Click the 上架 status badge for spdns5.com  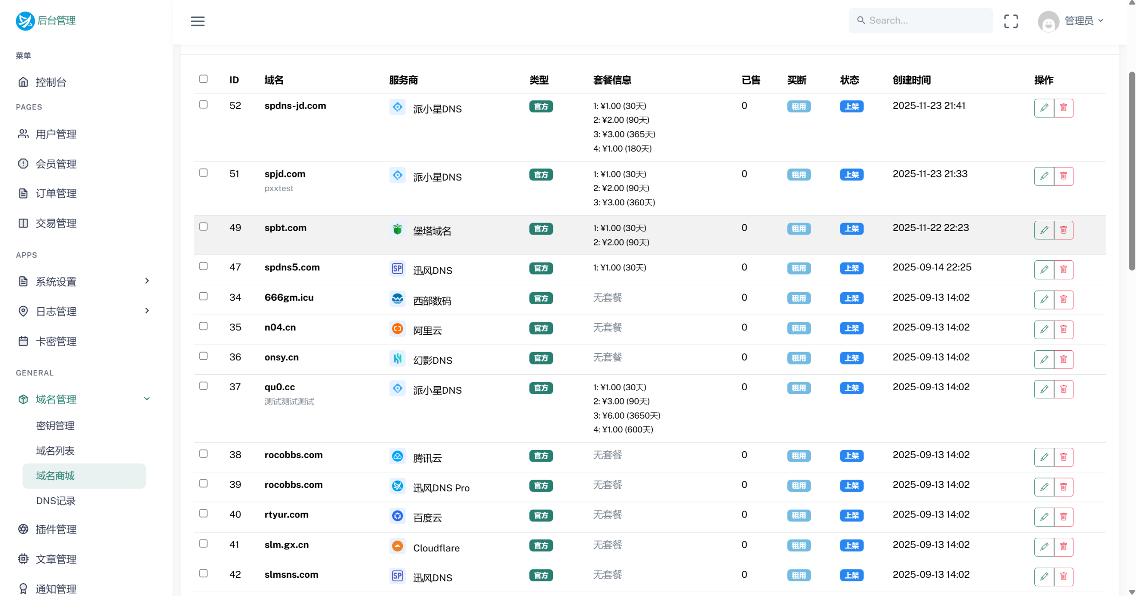(851, 268)
